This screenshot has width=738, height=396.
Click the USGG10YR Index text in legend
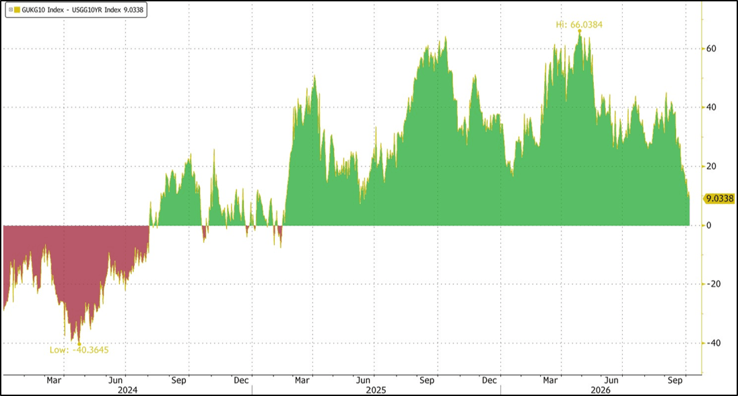(x=96, y=9)
